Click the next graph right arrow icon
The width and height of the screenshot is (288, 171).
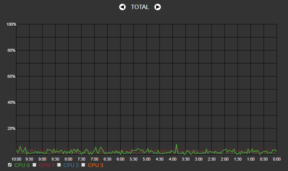coord(157,7)
